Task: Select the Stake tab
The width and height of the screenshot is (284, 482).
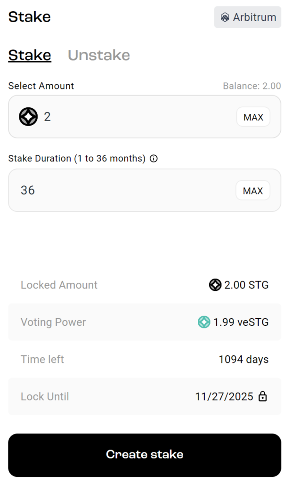Action: pyautogui.click(x=30, y=55)
